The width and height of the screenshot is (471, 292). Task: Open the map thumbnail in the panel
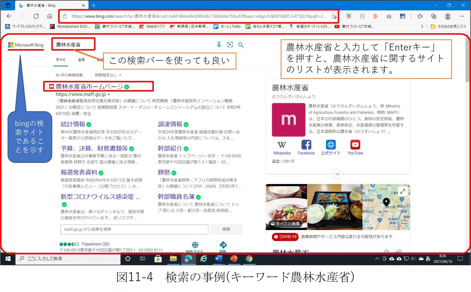click(386, 207)
